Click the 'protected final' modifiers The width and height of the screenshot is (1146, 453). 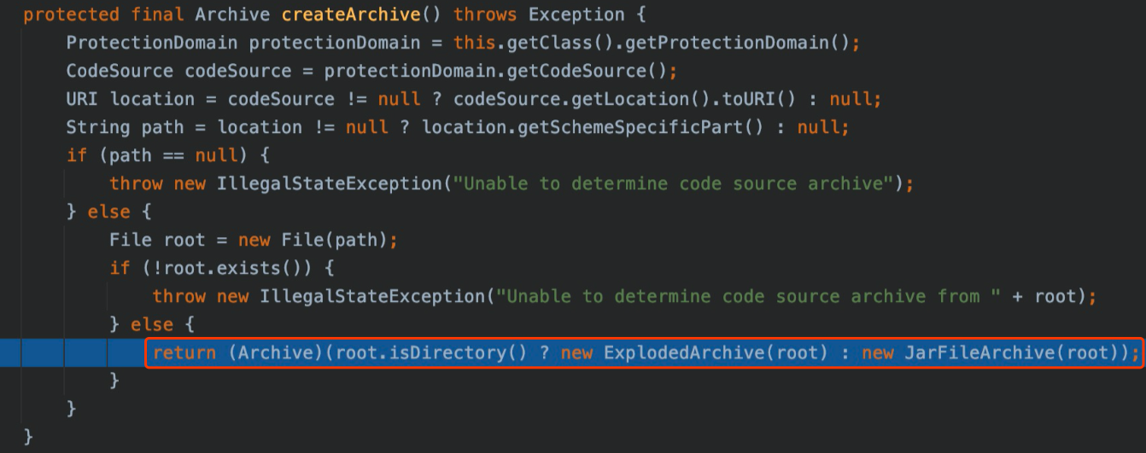[x=104, y=15]
